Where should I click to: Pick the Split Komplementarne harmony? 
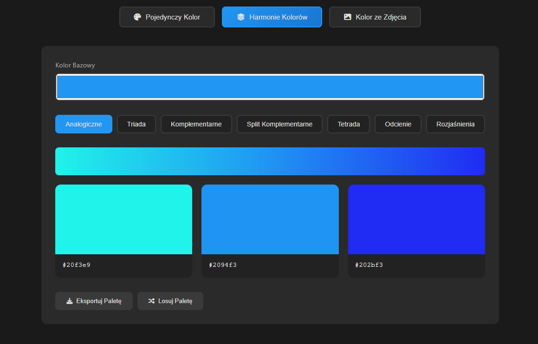(279, 124)
